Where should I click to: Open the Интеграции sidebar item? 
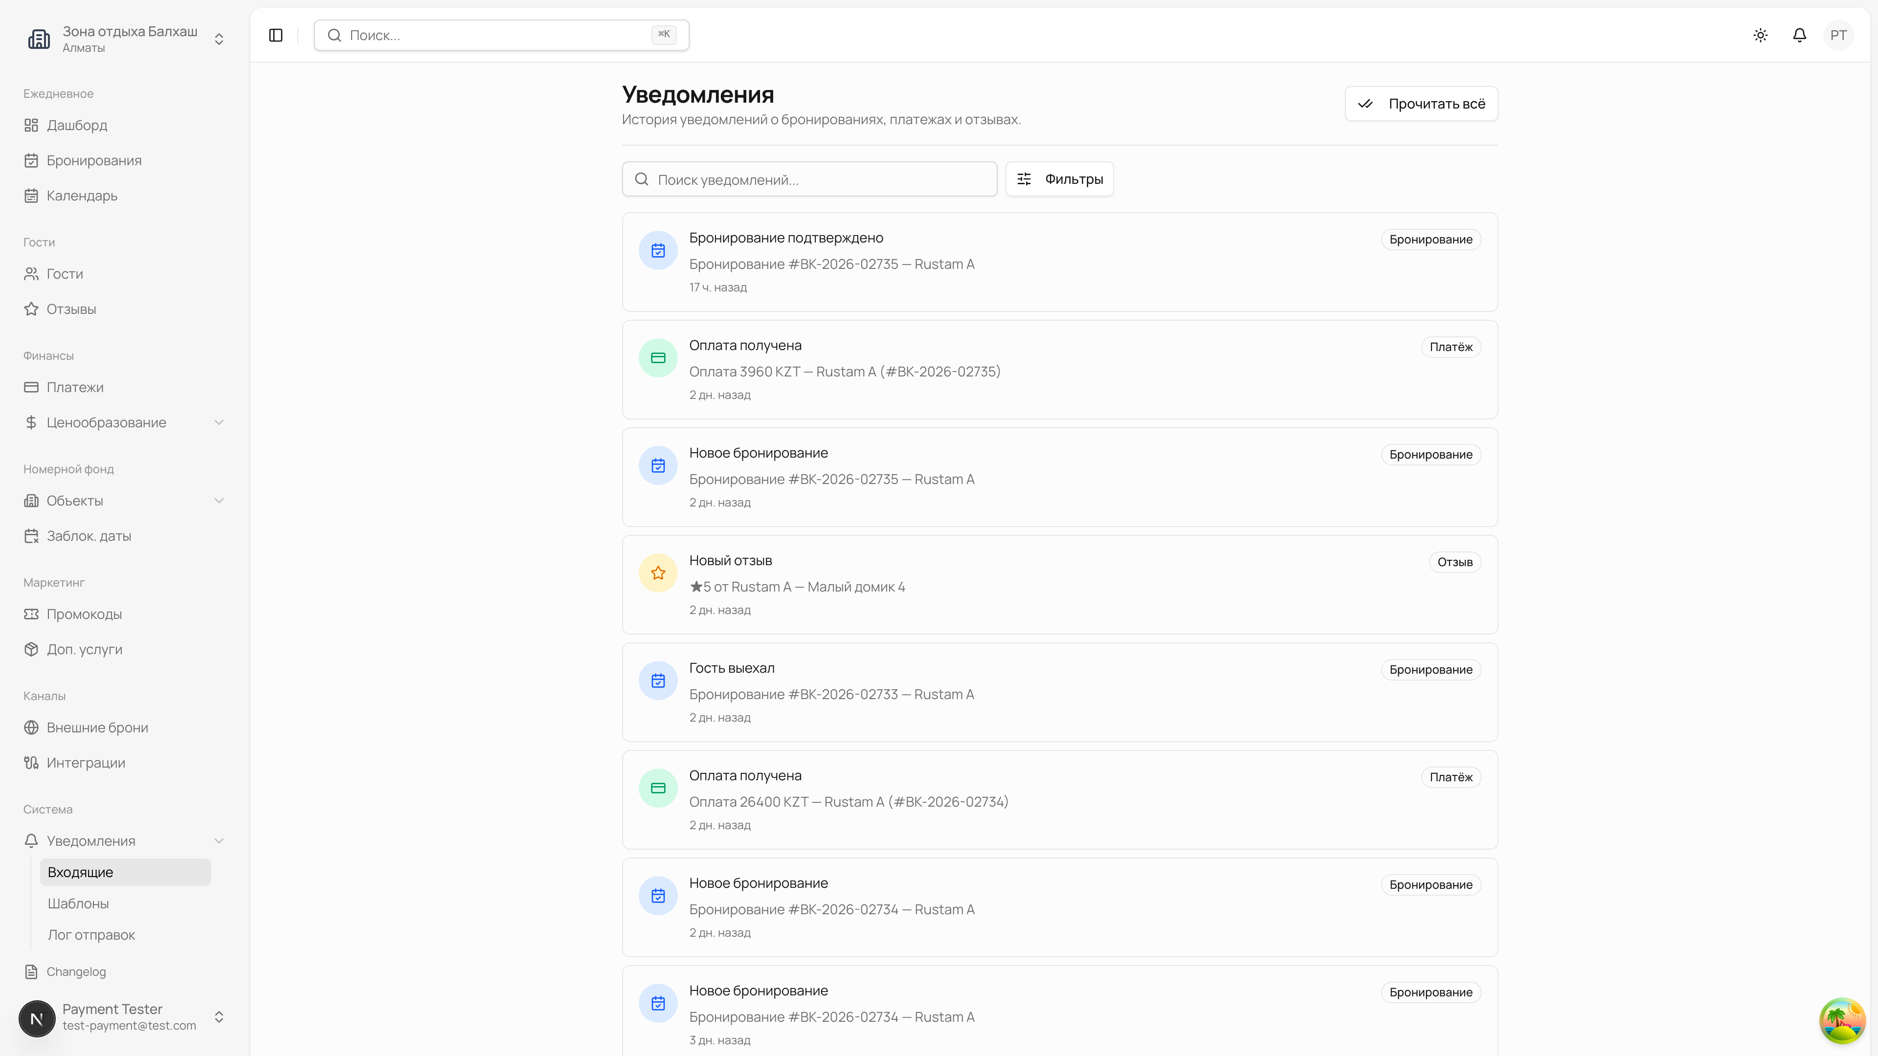tap(86, 762)
